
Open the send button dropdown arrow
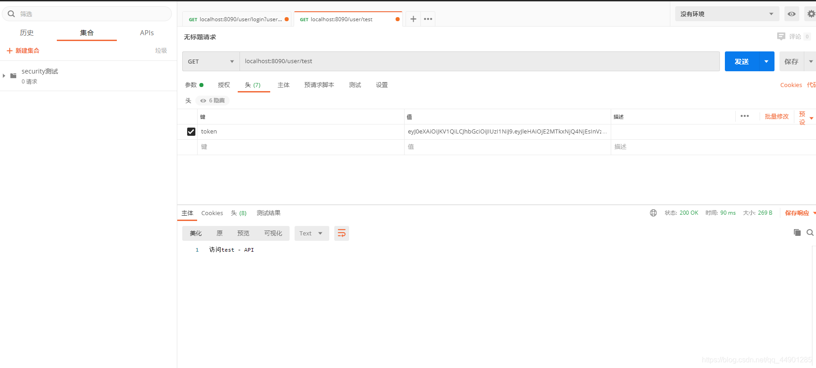[766, 61]
